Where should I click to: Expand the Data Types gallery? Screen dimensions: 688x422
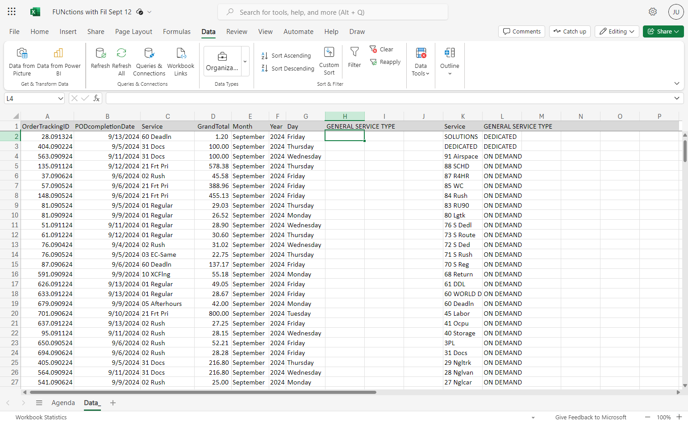coord(245,62)
